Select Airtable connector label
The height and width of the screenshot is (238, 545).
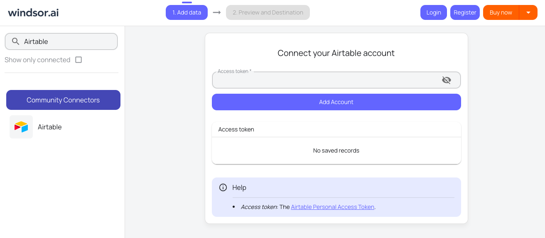50,127
